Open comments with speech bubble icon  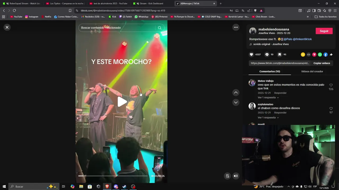click(x=267, y=54)
